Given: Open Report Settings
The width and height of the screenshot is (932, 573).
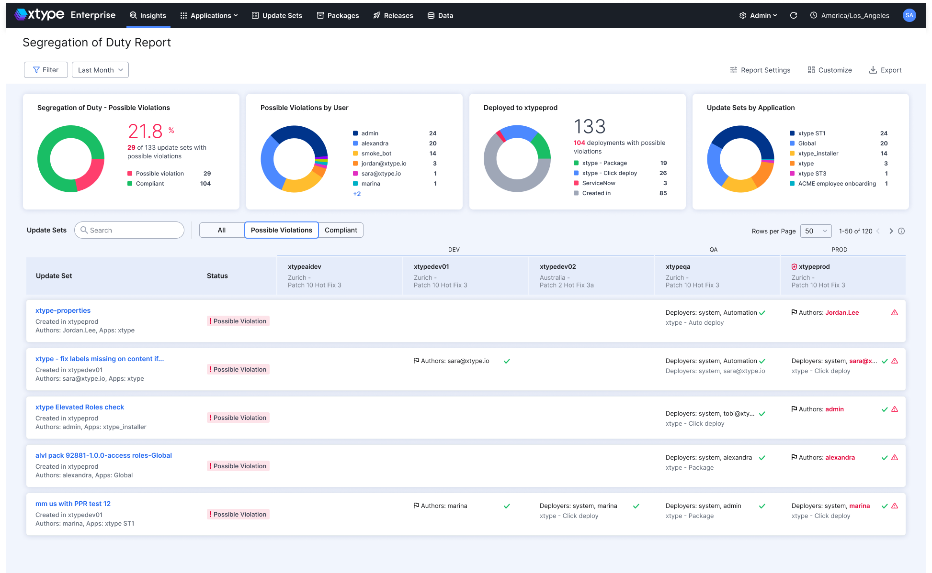Looking at the screenshot, I should coord(760,70).
